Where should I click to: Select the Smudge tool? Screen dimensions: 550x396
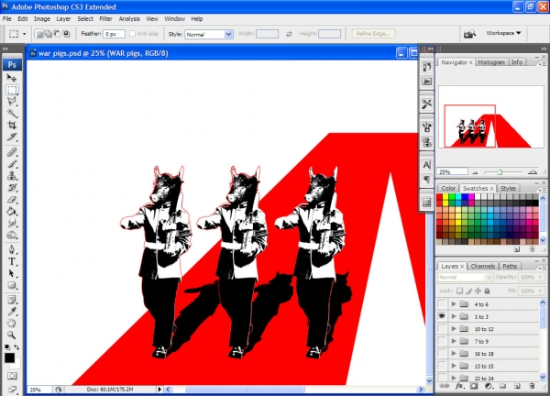pos(12,223)
